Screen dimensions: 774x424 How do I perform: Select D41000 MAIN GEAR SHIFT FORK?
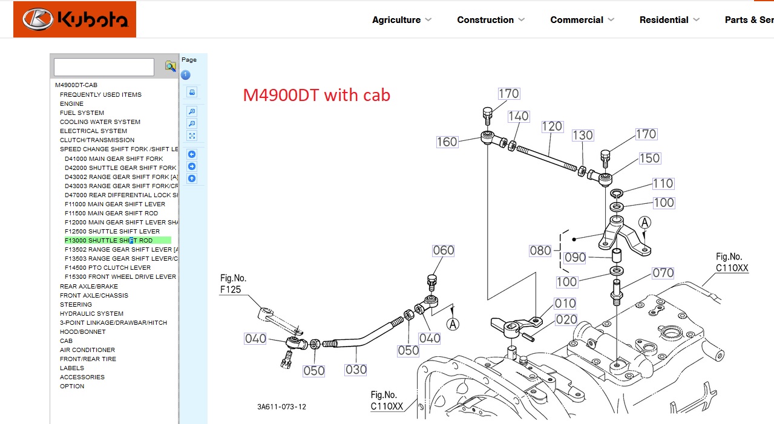click(x=114, y=158)
